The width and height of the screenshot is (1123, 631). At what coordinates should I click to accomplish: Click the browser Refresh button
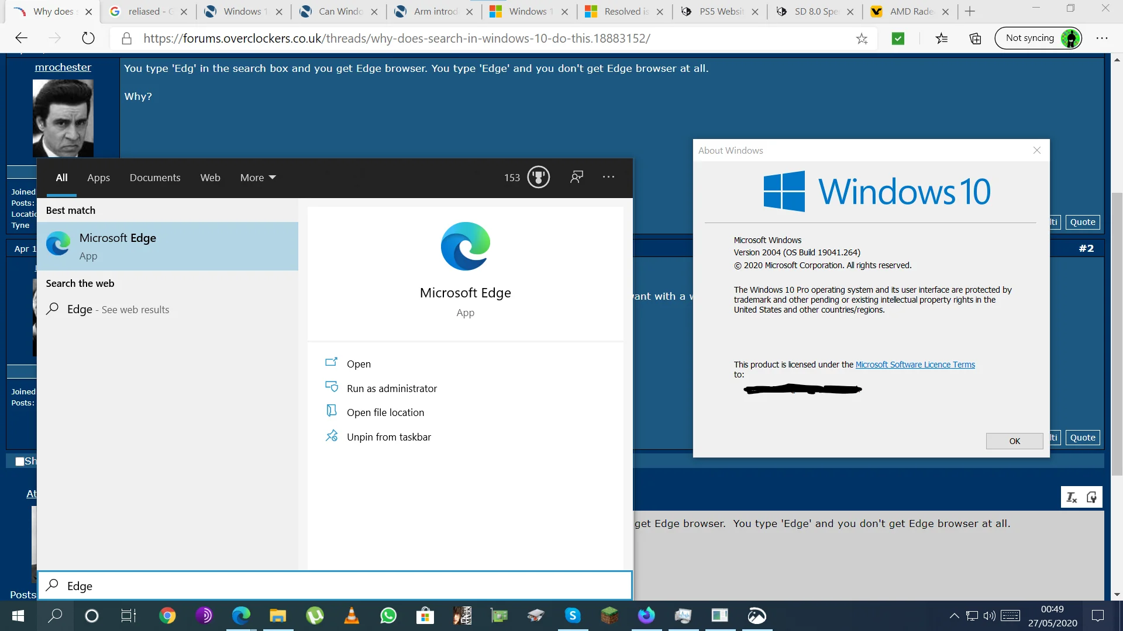point(88,39)
